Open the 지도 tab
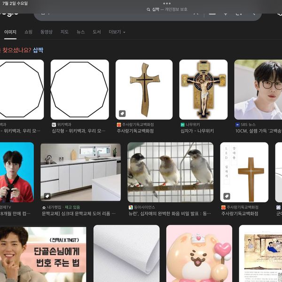The height and width of the screenshot is (282, 282). point(64,32)
